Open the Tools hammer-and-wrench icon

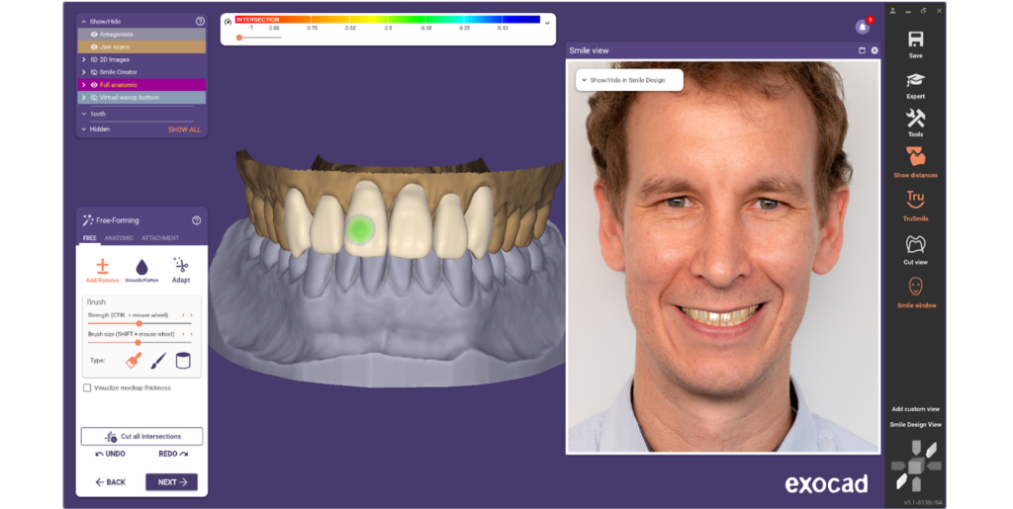[x=915, y=118]
